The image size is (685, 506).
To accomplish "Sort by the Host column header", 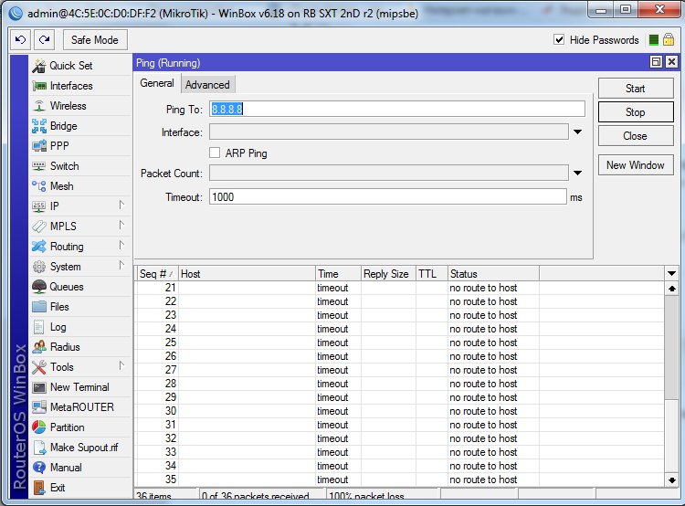I will click(x=247, y=274).
